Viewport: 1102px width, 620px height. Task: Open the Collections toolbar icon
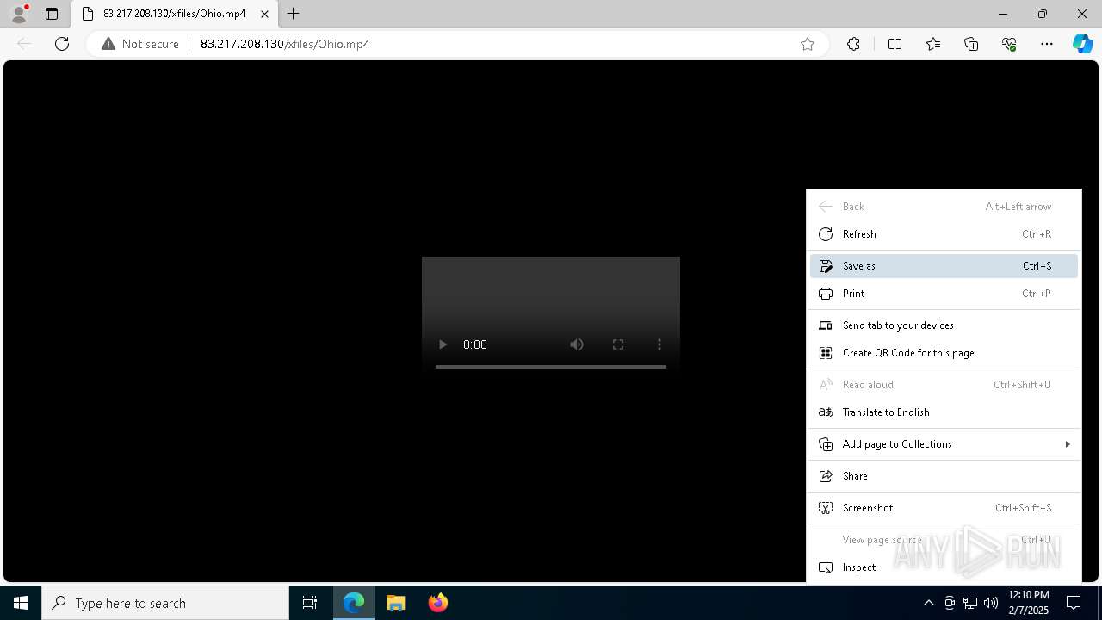971,44
